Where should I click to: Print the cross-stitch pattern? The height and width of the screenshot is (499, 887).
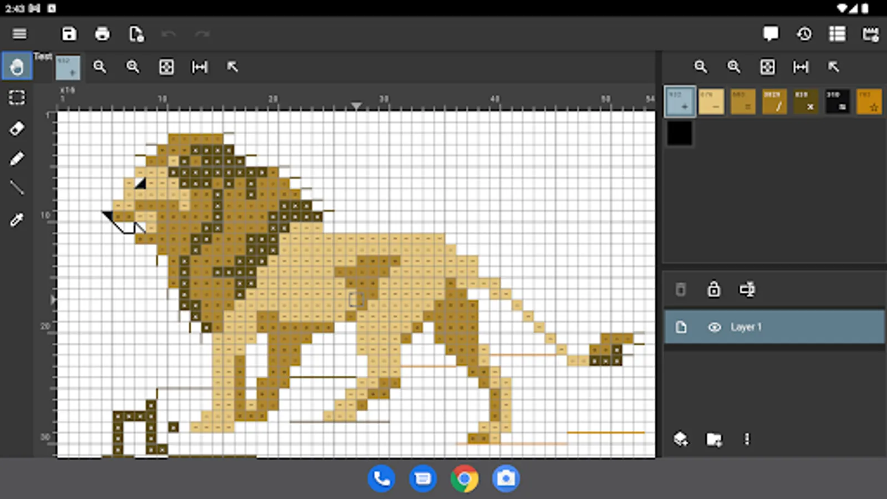(x=102, y=34)
